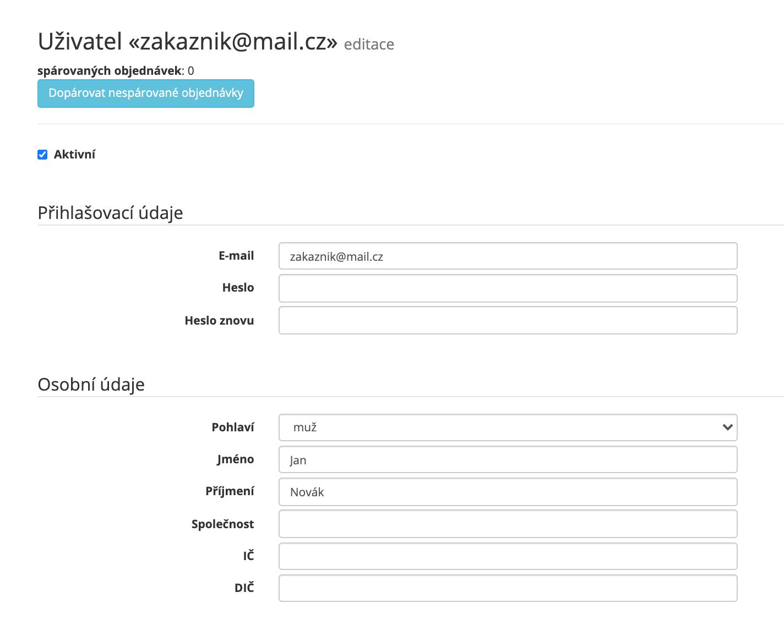Focus the E-mail input field
The height and width of the screenshot is (636, 784).
[508, 256]
